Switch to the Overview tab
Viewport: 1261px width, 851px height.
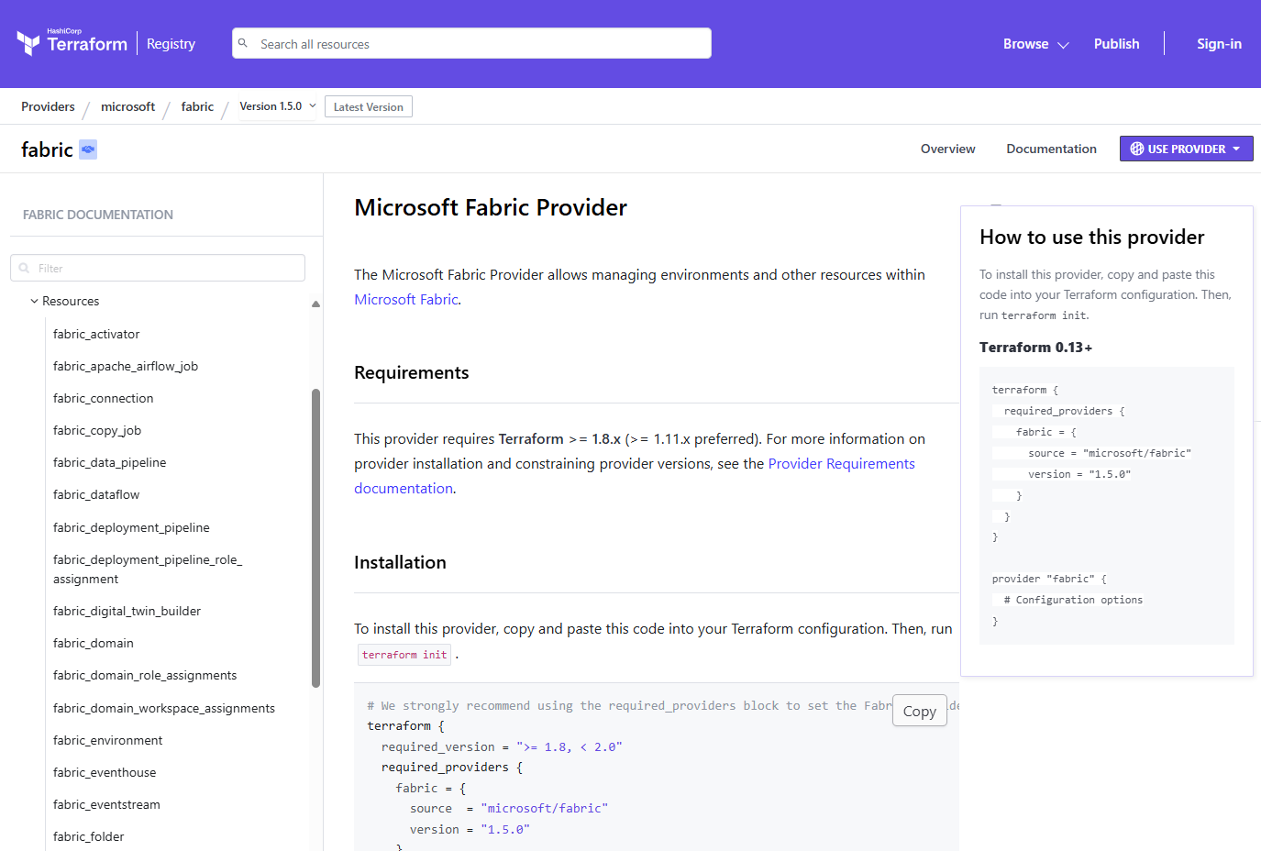click(947, 149)
